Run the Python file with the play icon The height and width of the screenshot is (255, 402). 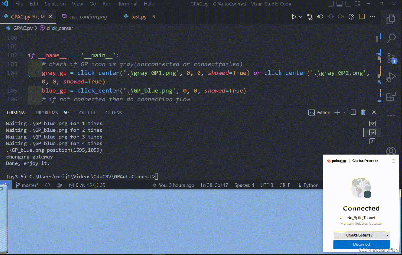click(x=294, y=17)
